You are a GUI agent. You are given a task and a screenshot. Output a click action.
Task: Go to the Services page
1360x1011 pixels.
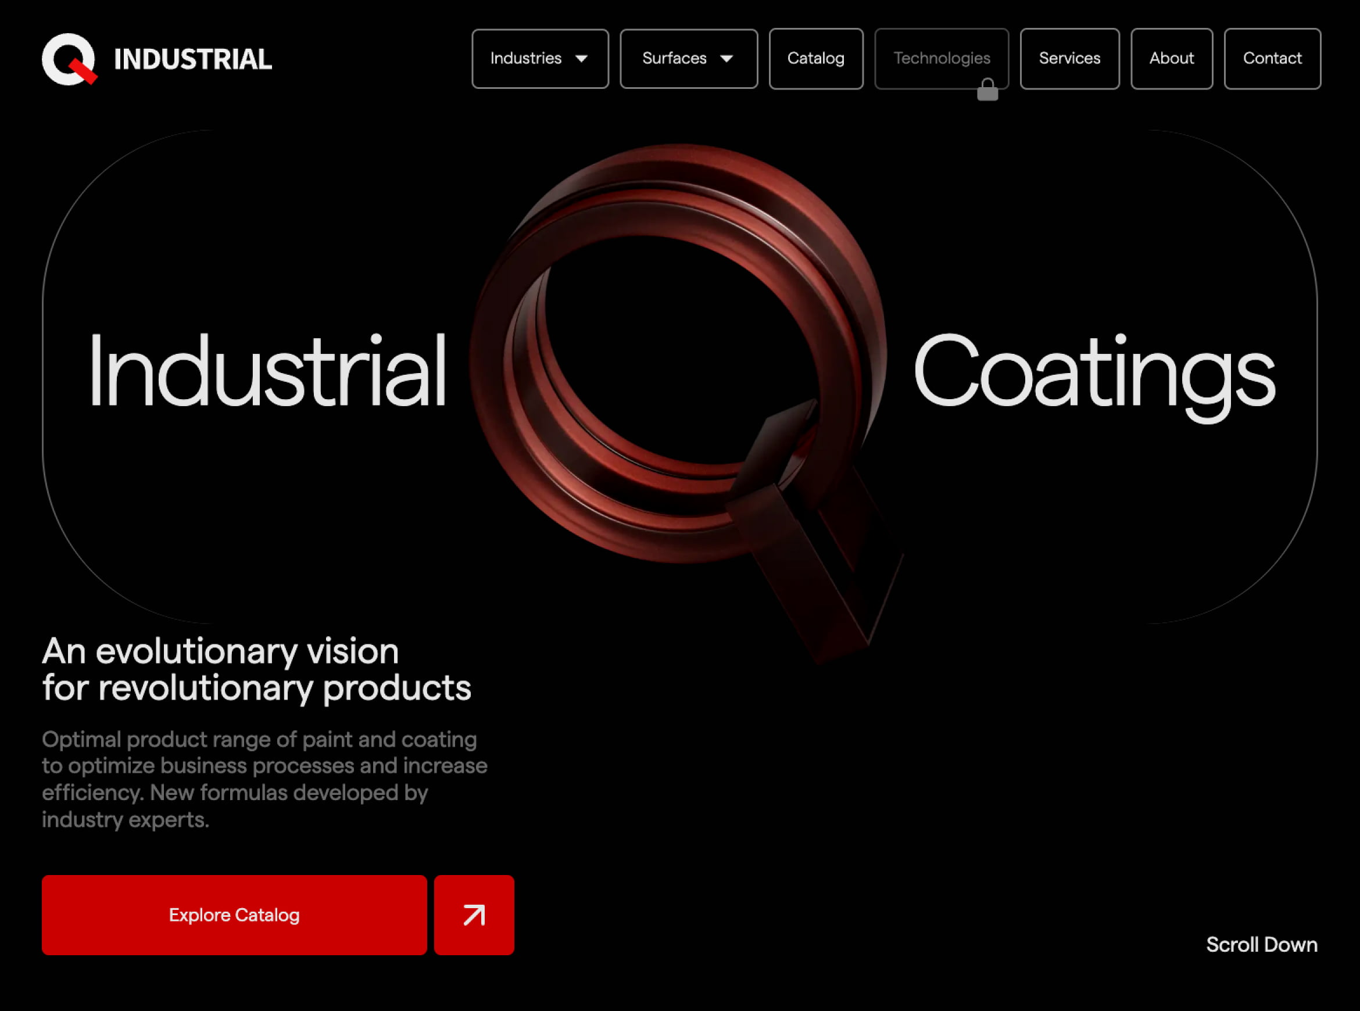coord(1069,59)
